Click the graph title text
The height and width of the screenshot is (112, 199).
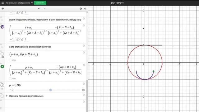pos(18,3)
